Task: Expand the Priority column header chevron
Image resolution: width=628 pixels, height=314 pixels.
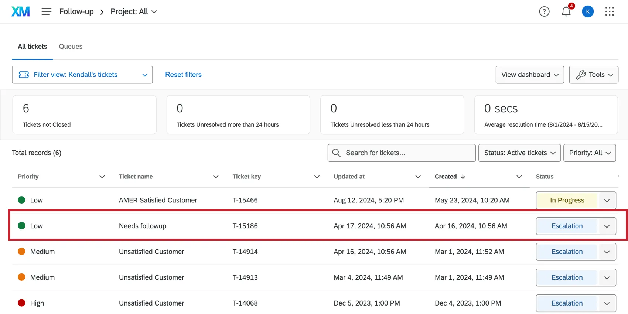Action: pyautogui.click(x=102, y=177)
